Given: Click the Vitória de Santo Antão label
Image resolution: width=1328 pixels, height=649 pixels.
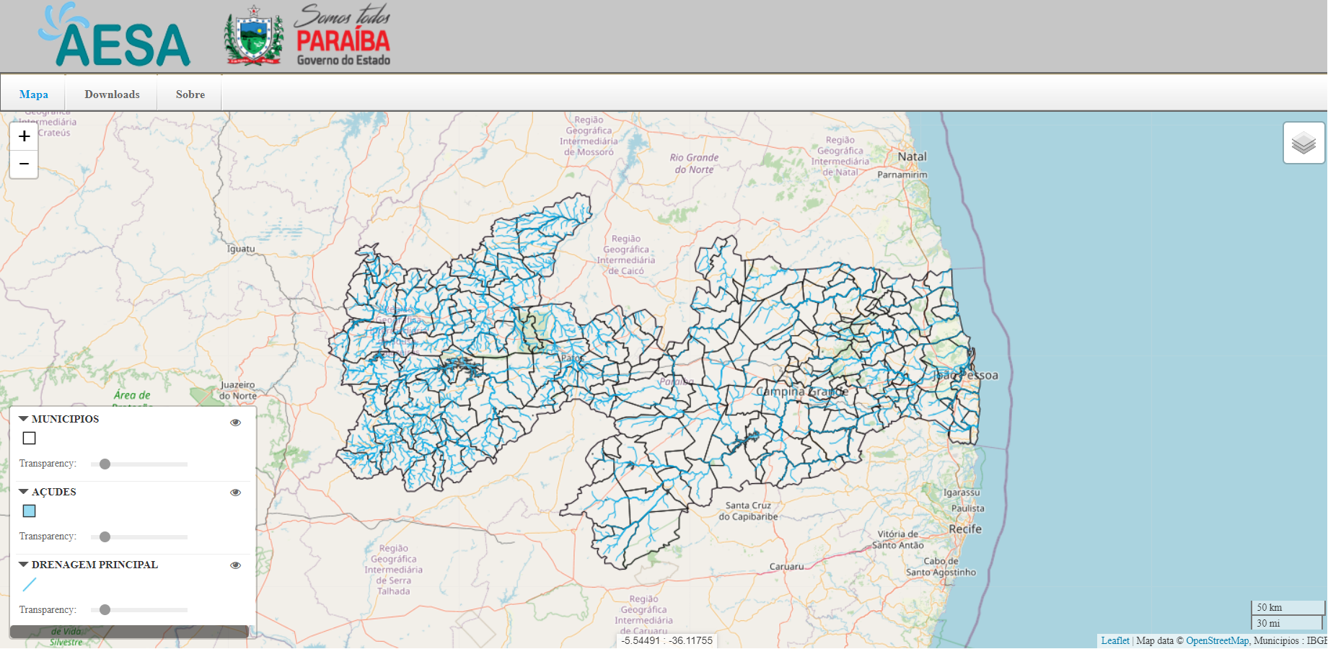Looking at the screenshot, I should 898,539.
